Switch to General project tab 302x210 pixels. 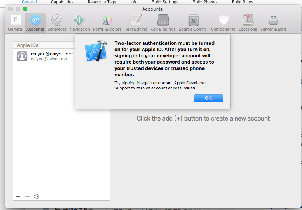point(29,2)
